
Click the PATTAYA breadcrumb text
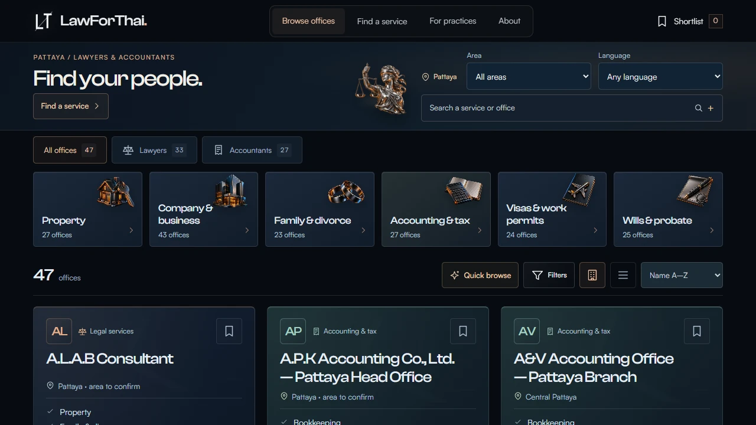pos(49,57)
